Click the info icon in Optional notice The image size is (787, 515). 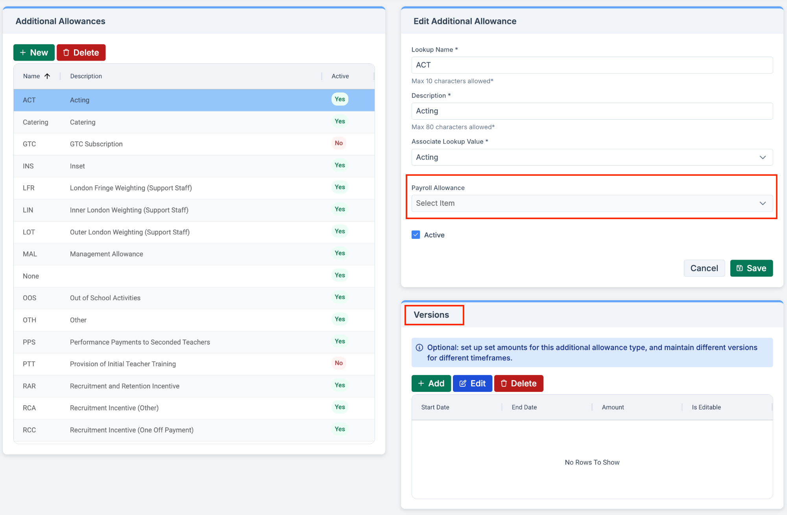coord(419,348)
